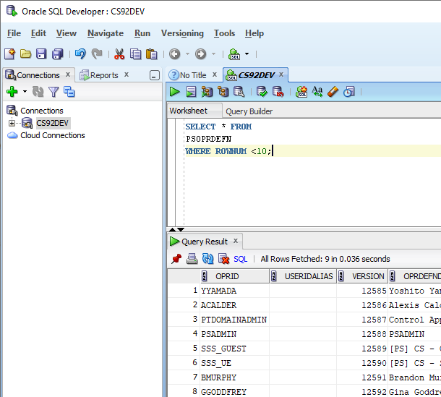The width and height of the screenshot is (441, 397).
Task: Refresh the query result
Action: coord(207,259)
